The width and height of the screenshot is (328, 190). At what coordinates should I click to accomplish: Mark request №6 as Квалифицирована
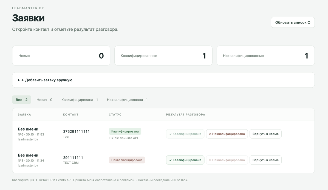click(185, 134)
